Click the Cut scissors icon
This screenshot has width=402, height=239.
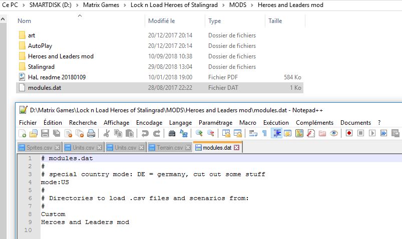(107, 133)
